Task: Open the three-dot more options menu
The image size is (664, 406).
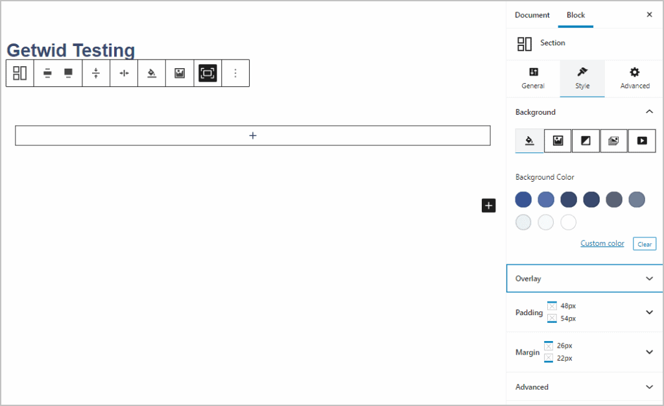Action: pos(235,73)
